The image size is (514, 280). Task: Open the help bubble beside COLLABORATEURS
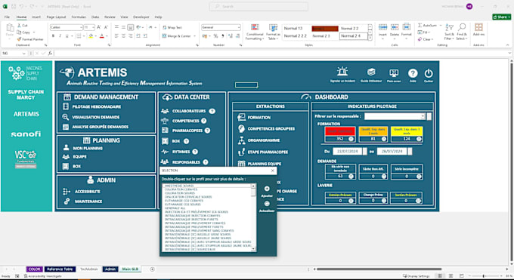click(x=212, y=111)
